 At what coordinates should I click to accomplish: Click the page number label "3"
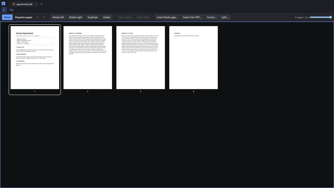140,91
